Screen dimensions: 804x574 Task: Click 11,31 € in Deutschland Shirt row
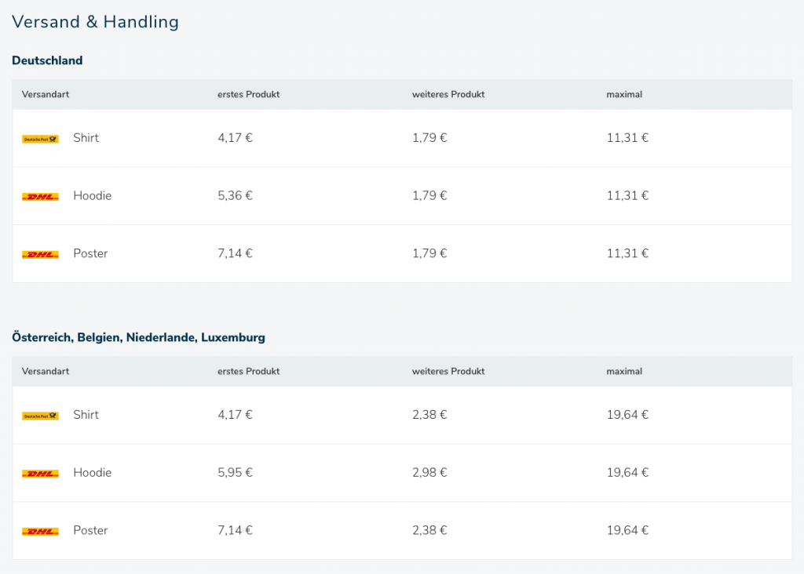coord(627,138)
